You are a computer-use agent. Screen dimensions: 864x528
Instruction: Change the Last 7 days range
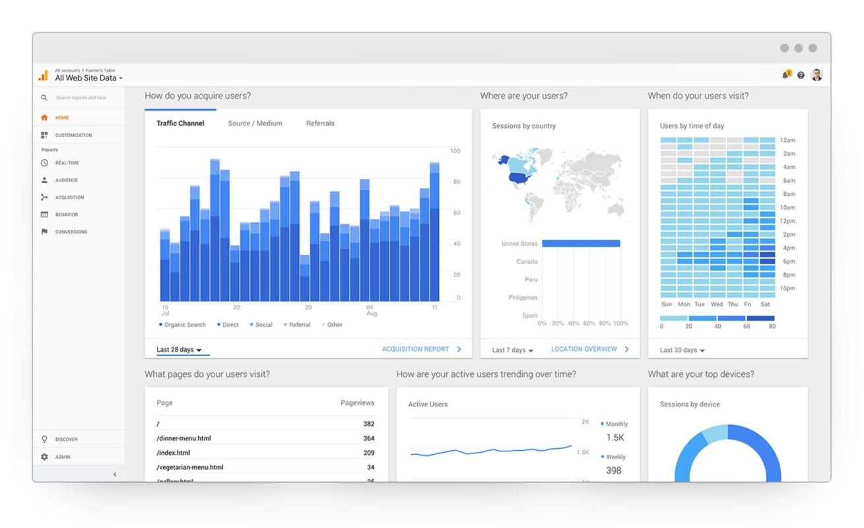click(512, 350)
